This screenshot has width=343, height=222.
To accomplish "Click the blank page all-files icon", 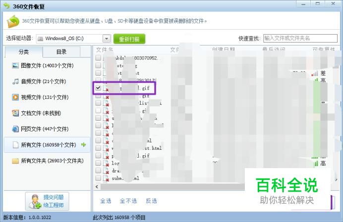I will 15,145.
